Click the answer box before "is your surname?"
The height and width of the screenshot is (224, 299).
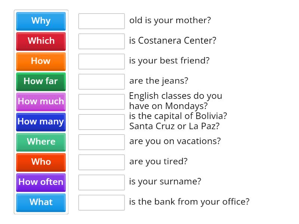tap(101, 182)
